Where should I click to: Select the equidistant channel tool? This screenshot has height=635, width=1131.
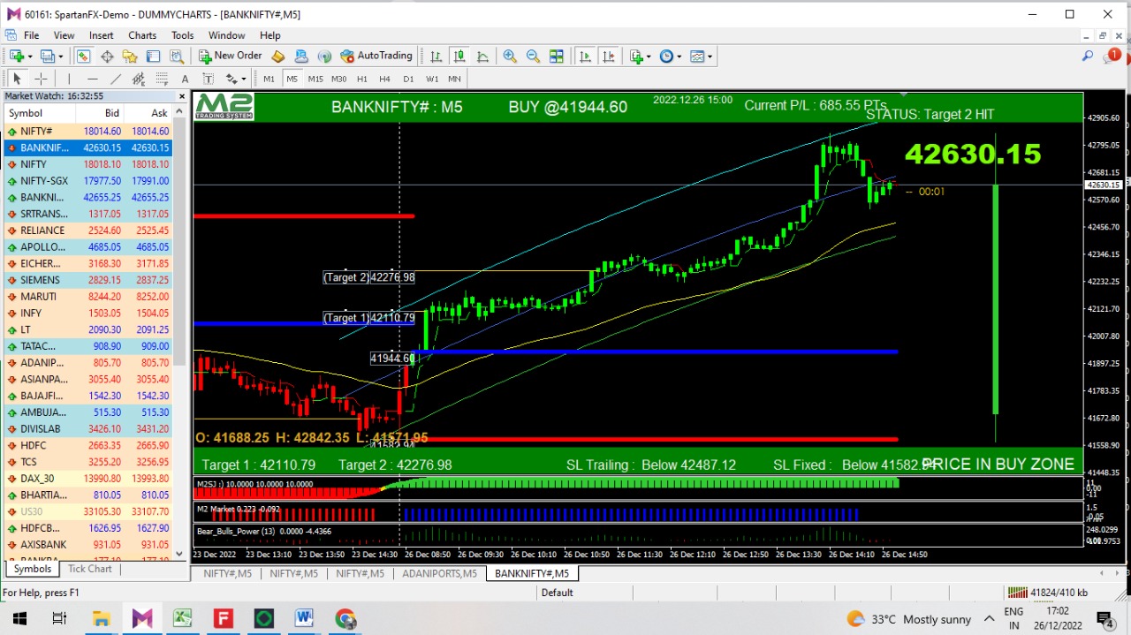click(139, 79)
